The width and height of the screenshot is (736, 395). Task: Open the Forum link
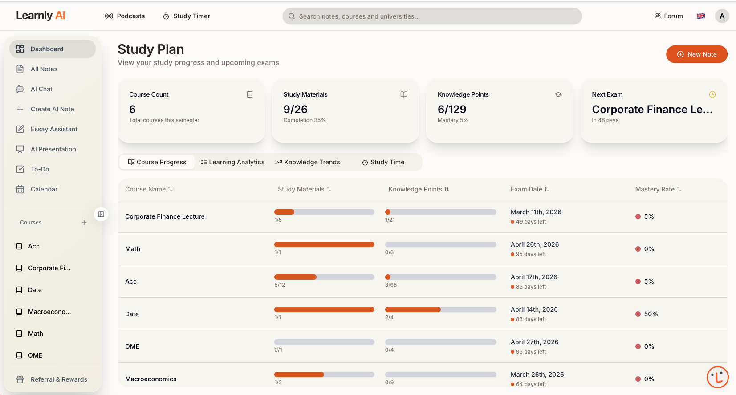click(668, 16)
